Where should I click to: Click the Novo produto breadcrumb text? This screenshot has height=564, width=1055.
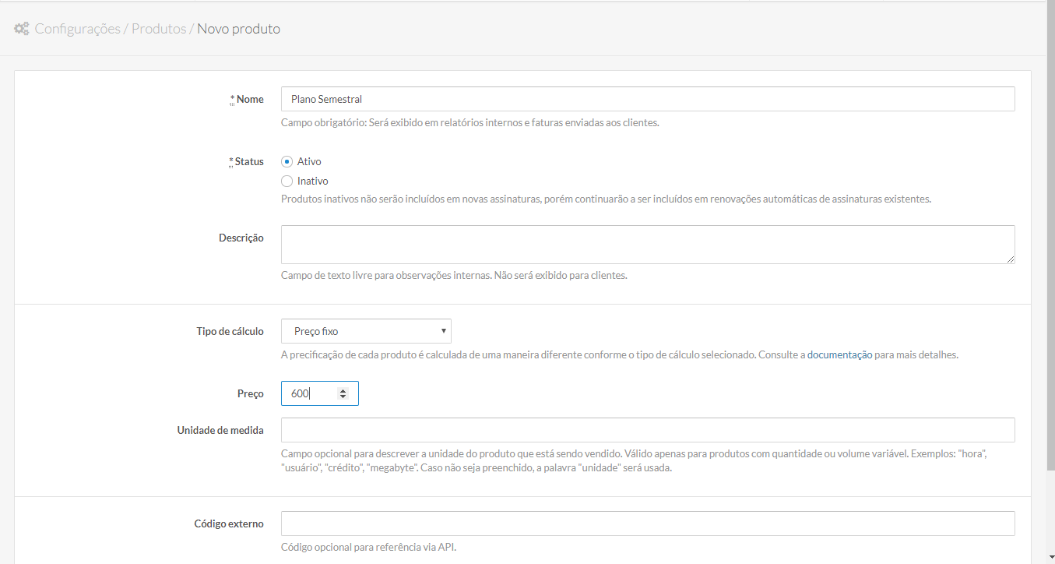pyautogui.click(x=238, y=29)
